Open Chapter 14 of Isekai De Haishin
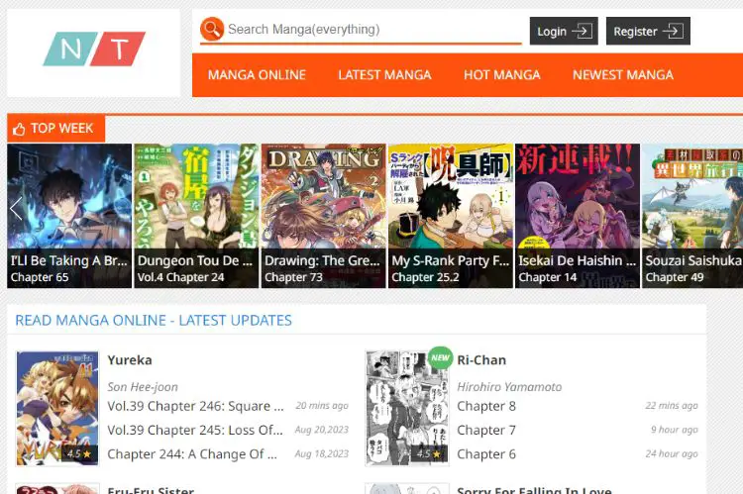Viewport: 743px width, 494px height. [x=547, y=277]
